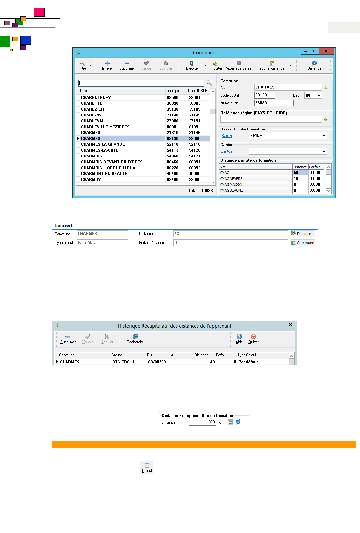Click Exporter Excel icon
Viewport: 360px width, 533px height.
pos(192,65)
